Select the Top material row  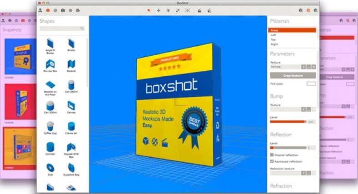click(x=292, y=39)
